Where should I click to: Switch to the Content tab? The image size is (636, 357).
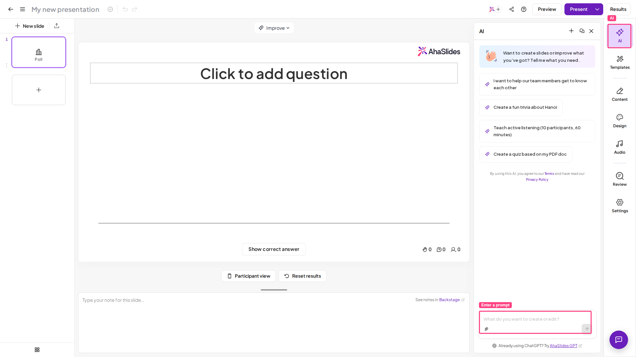coord(620,95)
